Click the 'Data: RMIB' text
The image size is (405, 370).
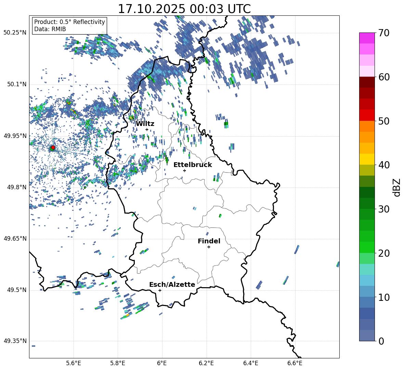pos(50,29)
